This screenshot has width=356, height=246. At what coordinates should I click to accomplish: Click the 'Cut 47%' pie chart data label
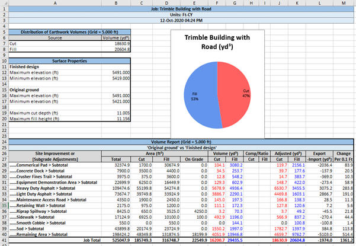click(x=246, y=93)
